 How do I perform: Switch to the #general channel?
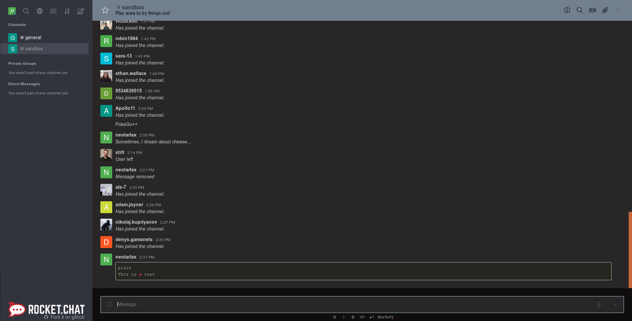[33, 37]
